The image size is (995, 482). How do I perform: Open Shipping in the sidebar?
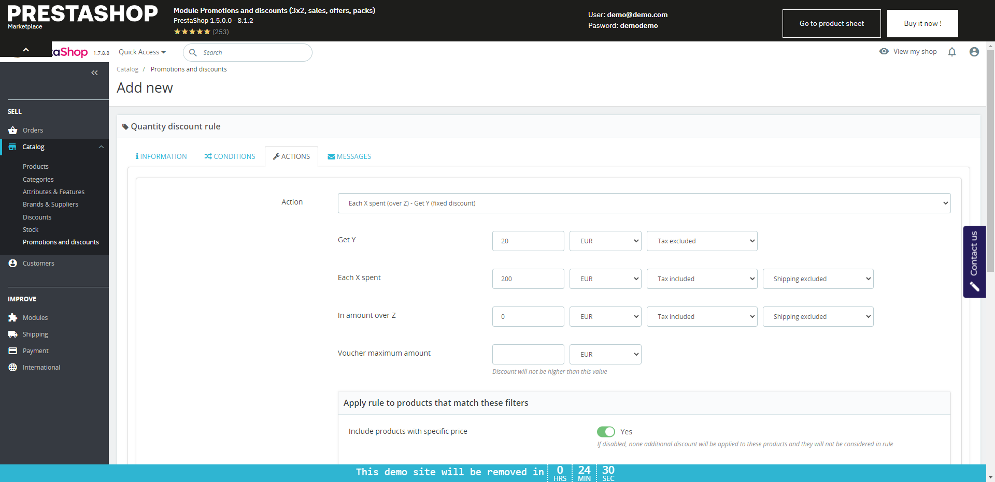(35, 334)
